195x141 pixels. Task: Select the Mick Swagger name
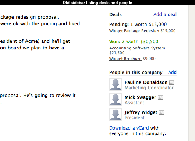click(x=141, y=97)
